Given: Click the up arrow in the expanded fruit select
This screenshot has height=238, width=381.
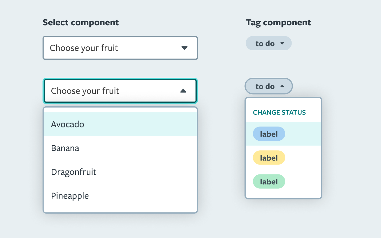Looking at the screenshot, I should (x=183, y=91).
